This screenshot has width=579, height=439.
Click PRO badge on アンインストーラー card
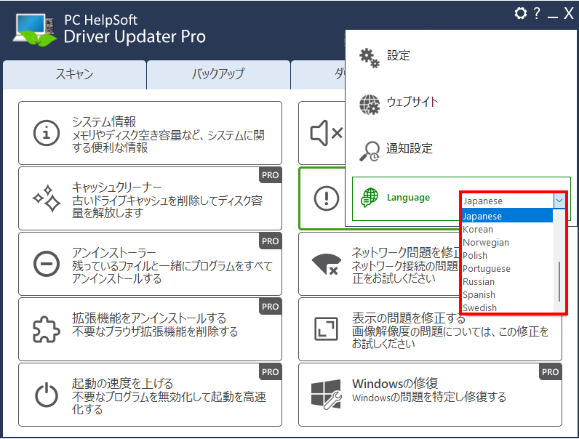(271, 241)
